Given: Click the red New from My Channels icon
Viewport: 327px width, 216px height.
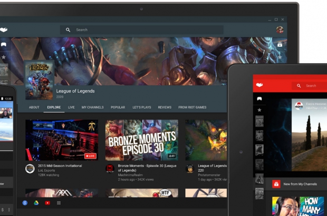Looking at the screenshot, I should (x=276, y=184).
